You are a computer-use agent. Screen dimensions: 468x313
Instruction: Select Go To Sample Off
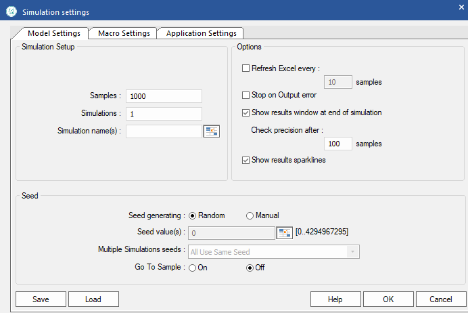250,268
